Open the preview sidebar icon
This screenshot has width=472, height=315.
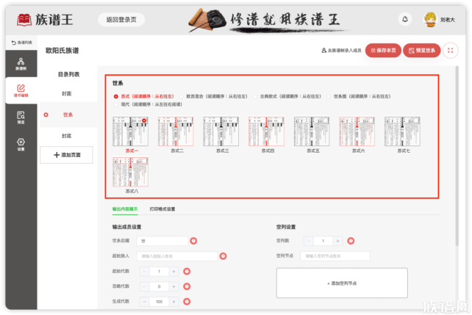click(21, 117)
